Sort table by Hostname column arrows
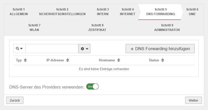208x110 pixels. coord(119,60)
